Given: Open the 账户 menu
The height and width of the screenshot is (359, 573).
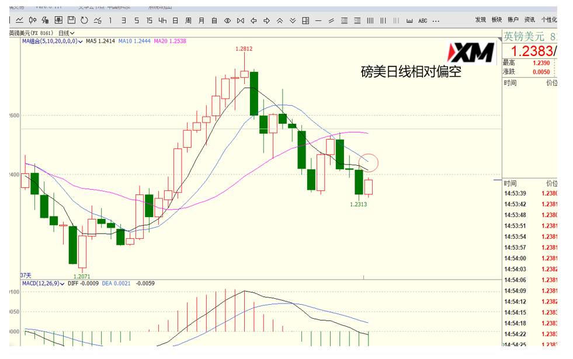Looking at the screenshot, I should coord(513,20).
